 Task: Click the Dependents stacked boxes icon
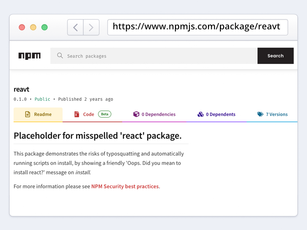coord(200,114)
